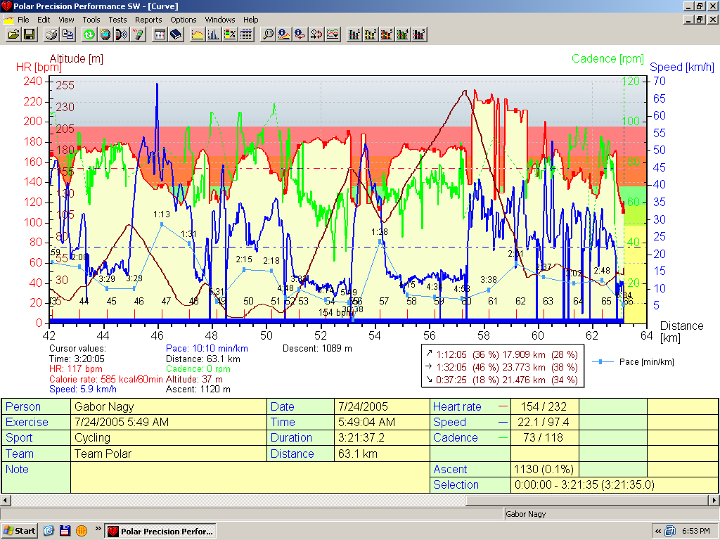
Task: Click the Speed [km/h] axis label
Action: point(682,67)
